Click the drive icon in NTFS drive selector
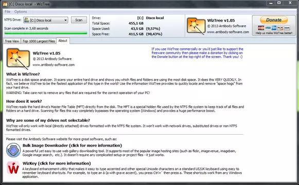Image resolution: width=299 pixels, height=185 pixels. pyautogui.click(x=27, y=20)
